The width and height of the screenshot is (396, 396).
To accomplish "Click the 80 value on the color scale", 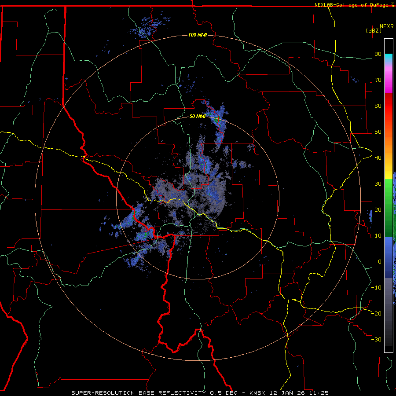I will (378, 54).
